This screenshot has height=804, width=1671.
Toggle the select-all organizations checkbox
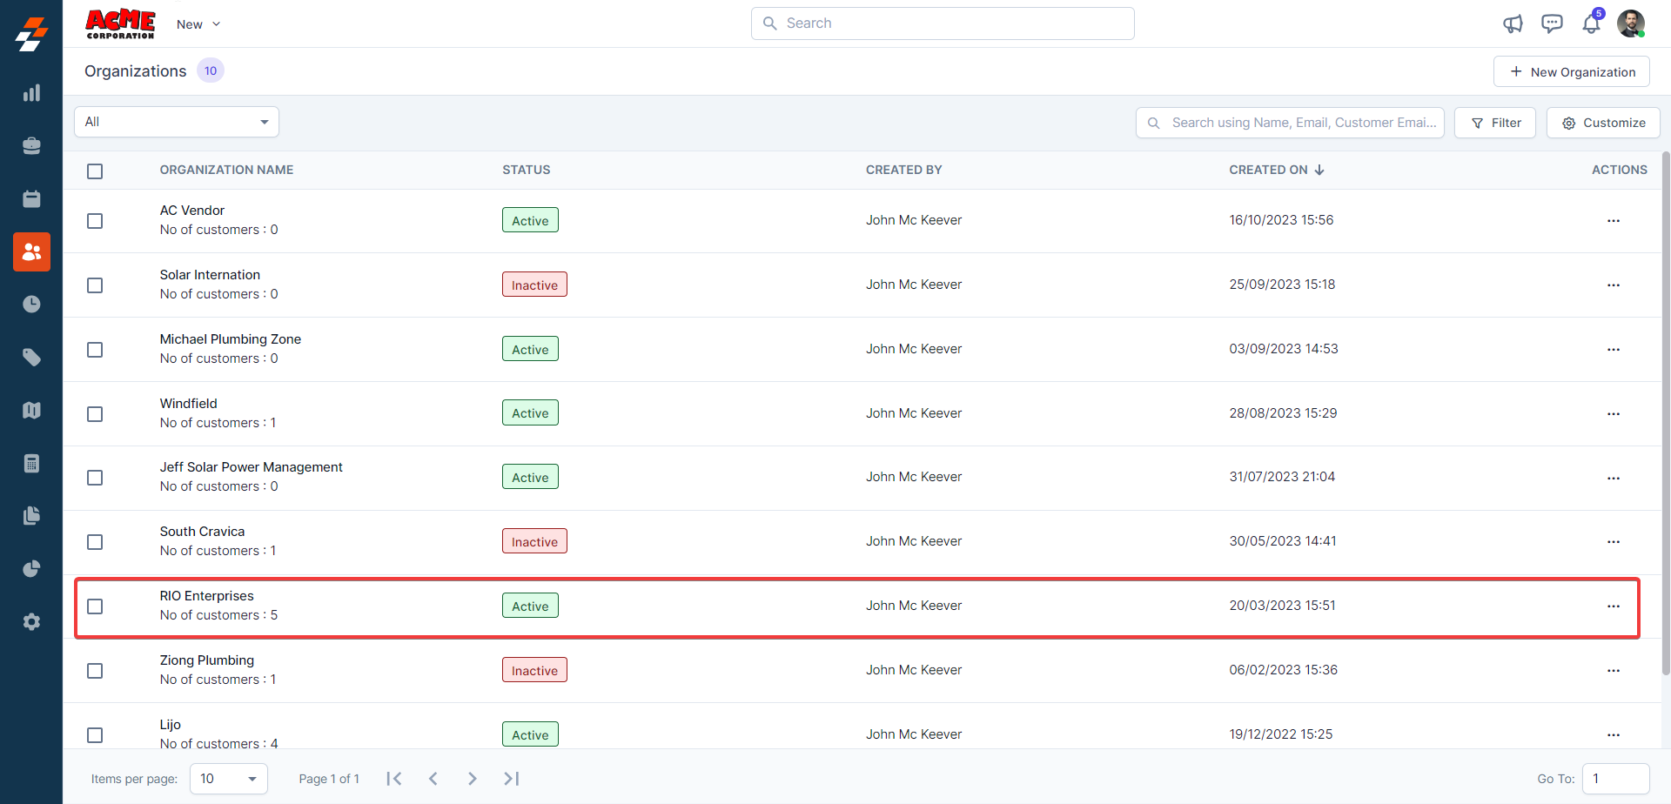coord(95,171)
